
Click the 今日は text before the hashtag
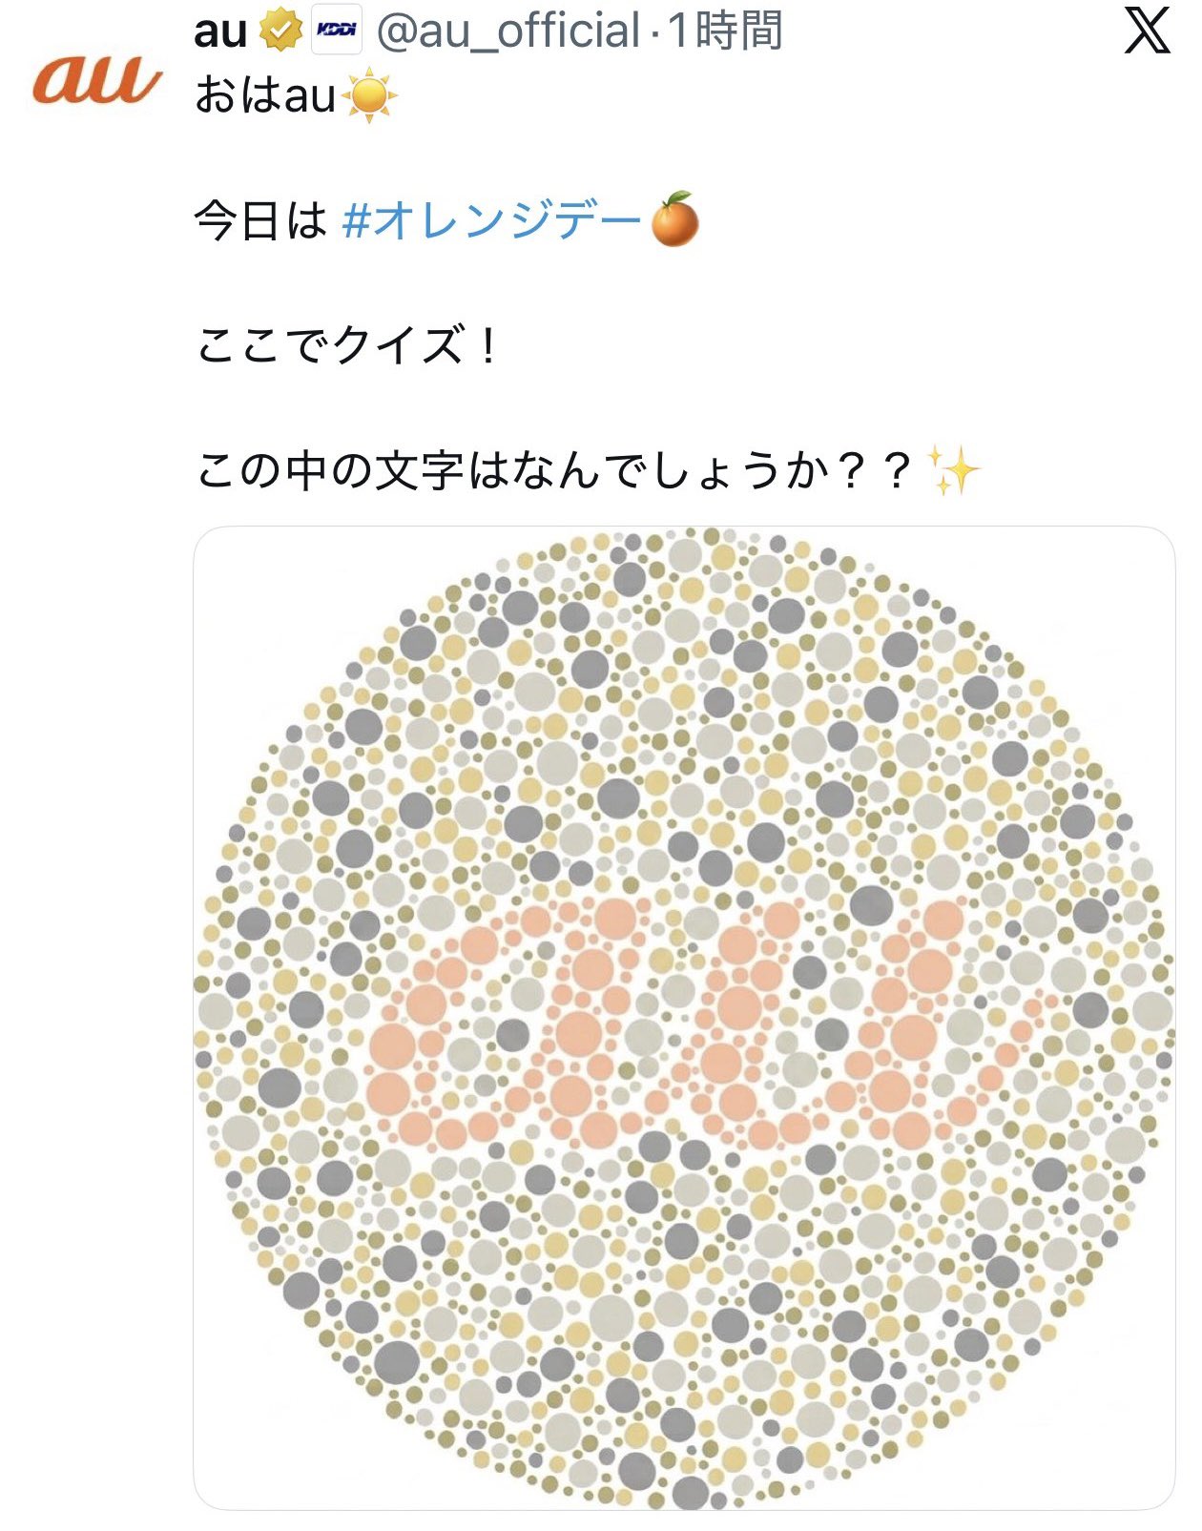(x=260, y=221)
